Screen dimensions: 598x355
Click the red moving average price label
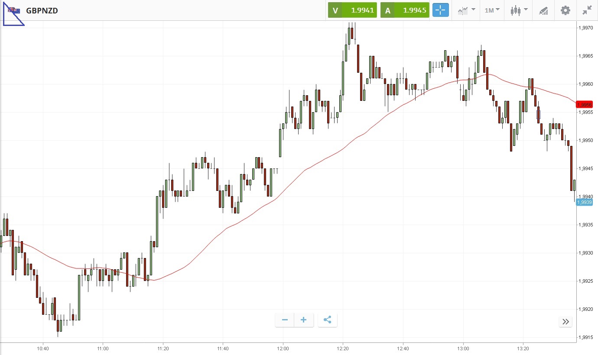pyautogui.click(x=584, y=105)
